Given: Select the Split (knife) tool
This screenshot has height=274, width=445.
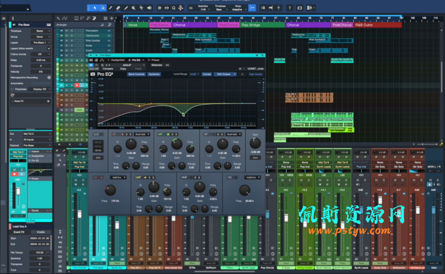Looking at the screenshot, I should click(x=111, y=8).
